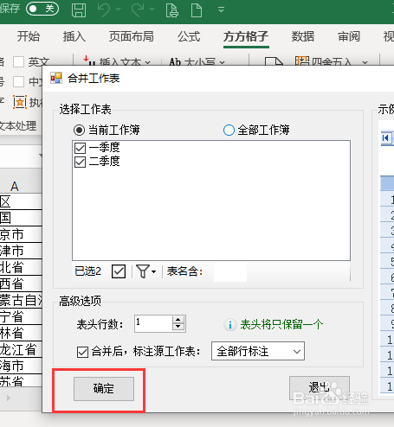Toggle the select-all checkbox beside 已选2
This screenshot has height=427, width=394.
[x=119, y=271]
